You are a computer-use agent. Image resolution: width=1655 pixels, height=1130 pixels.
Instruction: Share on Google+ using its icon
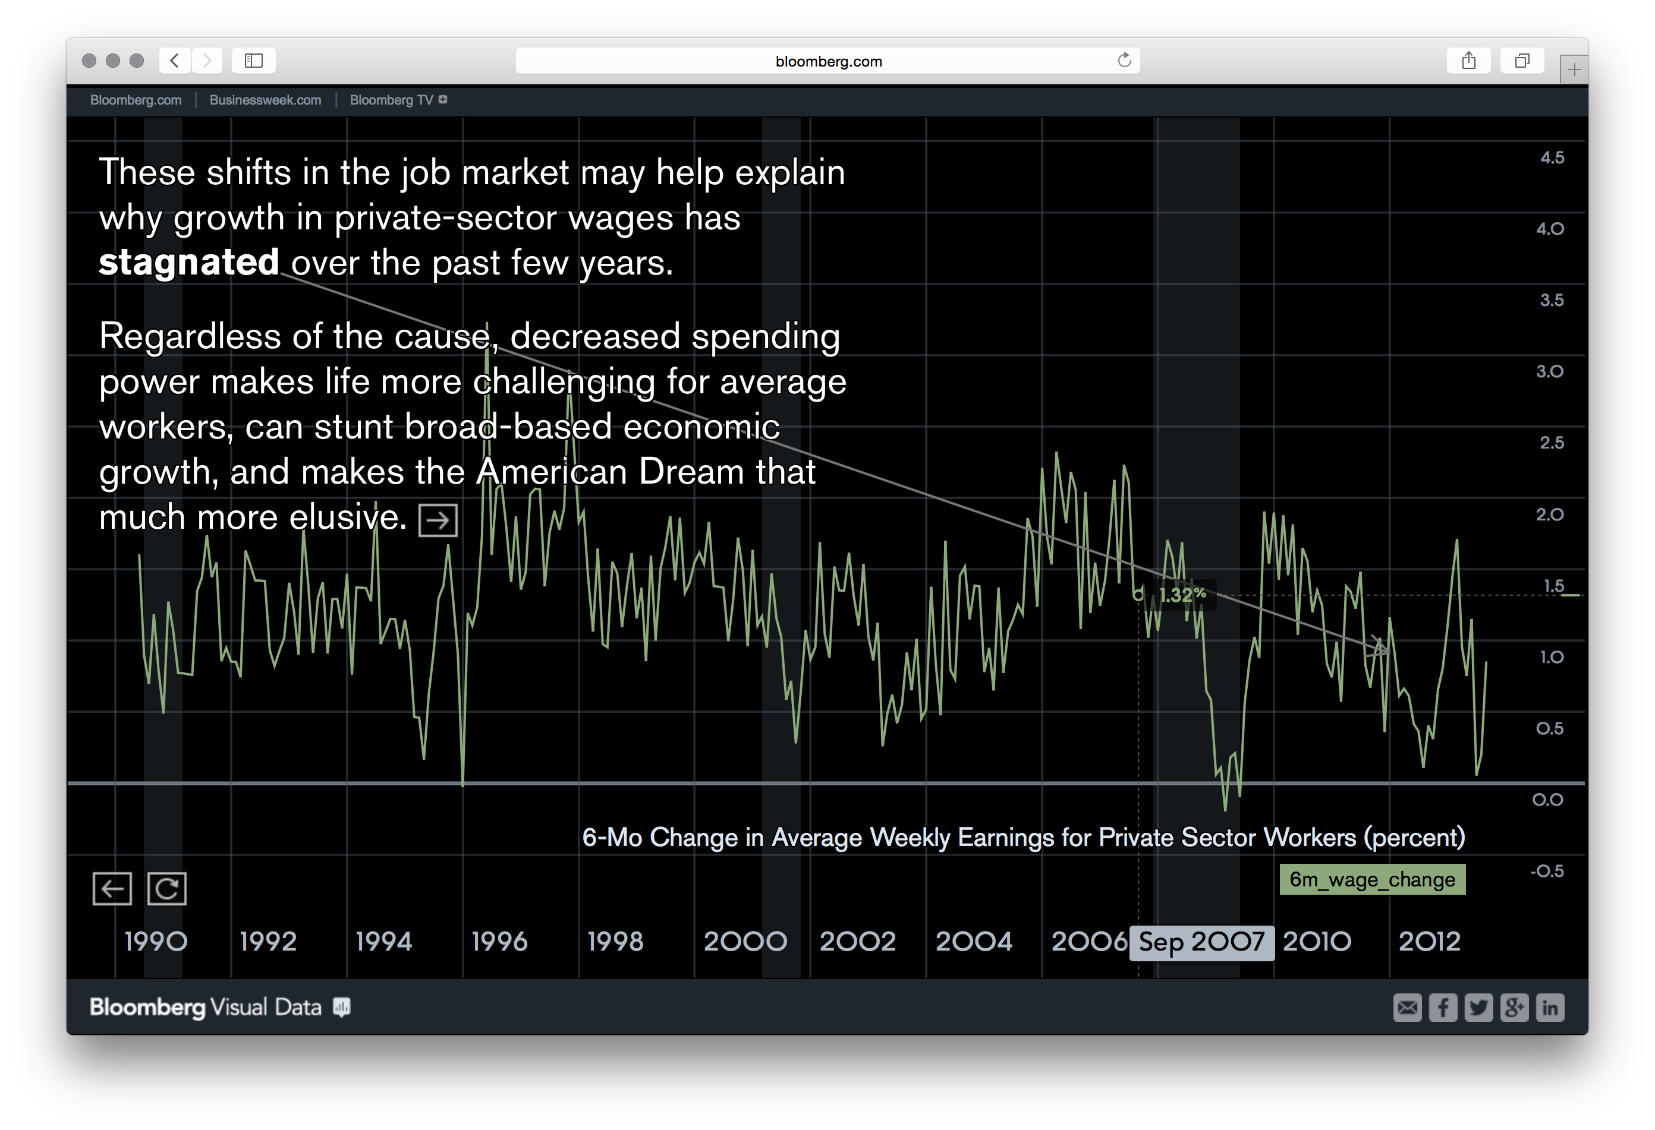(x=1515, y=1008)
